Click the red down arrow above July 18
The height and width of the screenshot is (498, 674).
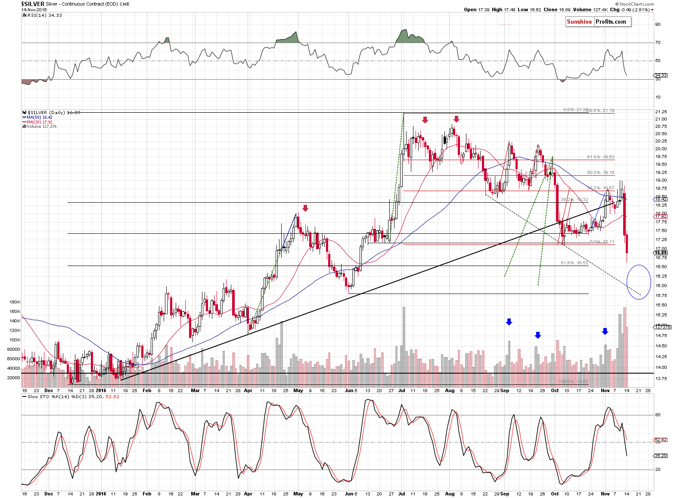[425, 120]
